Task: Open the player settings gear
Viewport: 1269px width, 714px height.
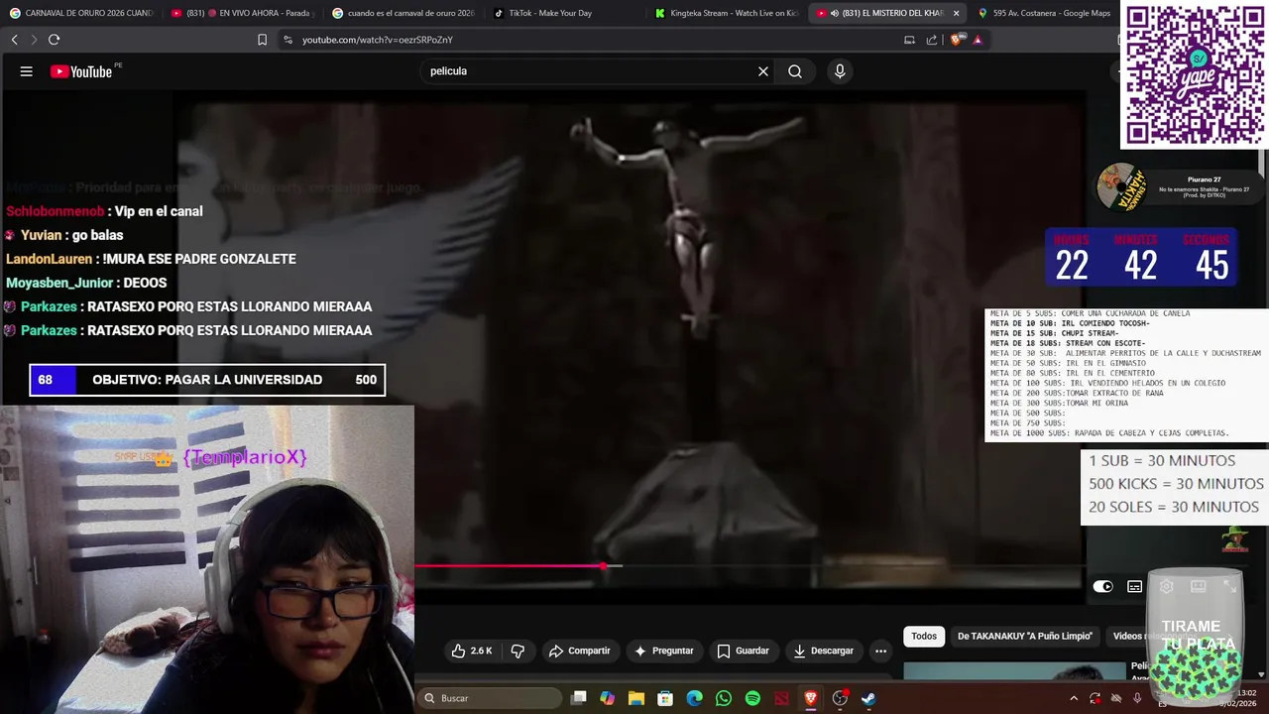Action: (1166, 586)
